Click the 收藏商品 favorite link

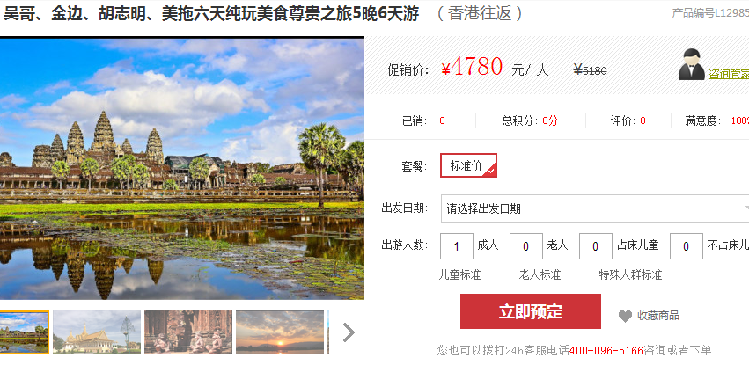pos(657,316)
